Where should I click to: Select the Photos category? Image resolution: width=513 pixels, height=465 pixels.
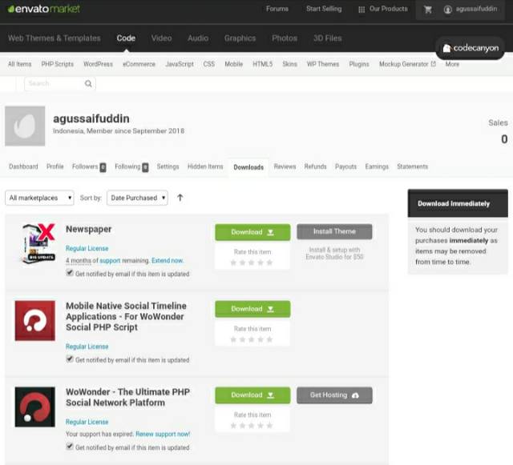click(285, 38)
